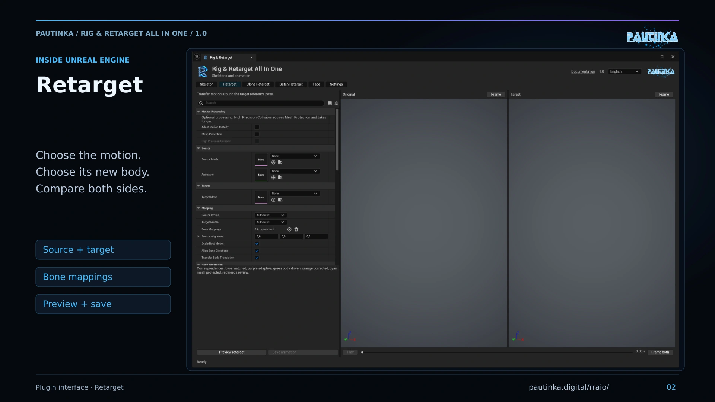Uncheck Align Bone Directions

(257, 251)
